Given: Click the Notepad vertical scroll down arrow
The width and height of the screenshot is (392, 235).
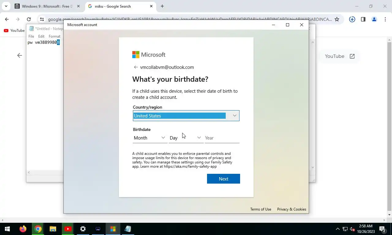Looking at the screenshot, I should tap(313, 167).
